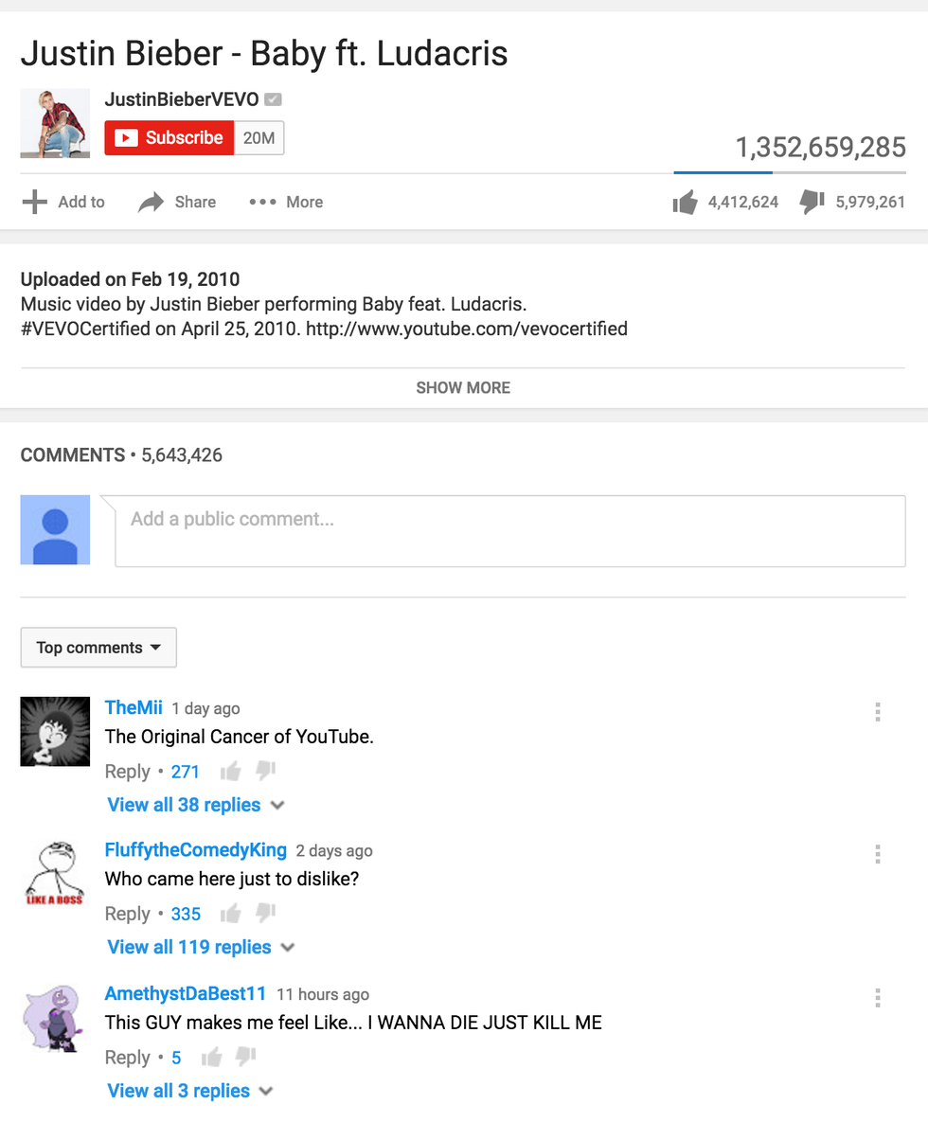The image size is (928, 1122).
Task: Open three-dot menu on TheMii's comment
Action: pyautogui.click(x=877, y=712)
